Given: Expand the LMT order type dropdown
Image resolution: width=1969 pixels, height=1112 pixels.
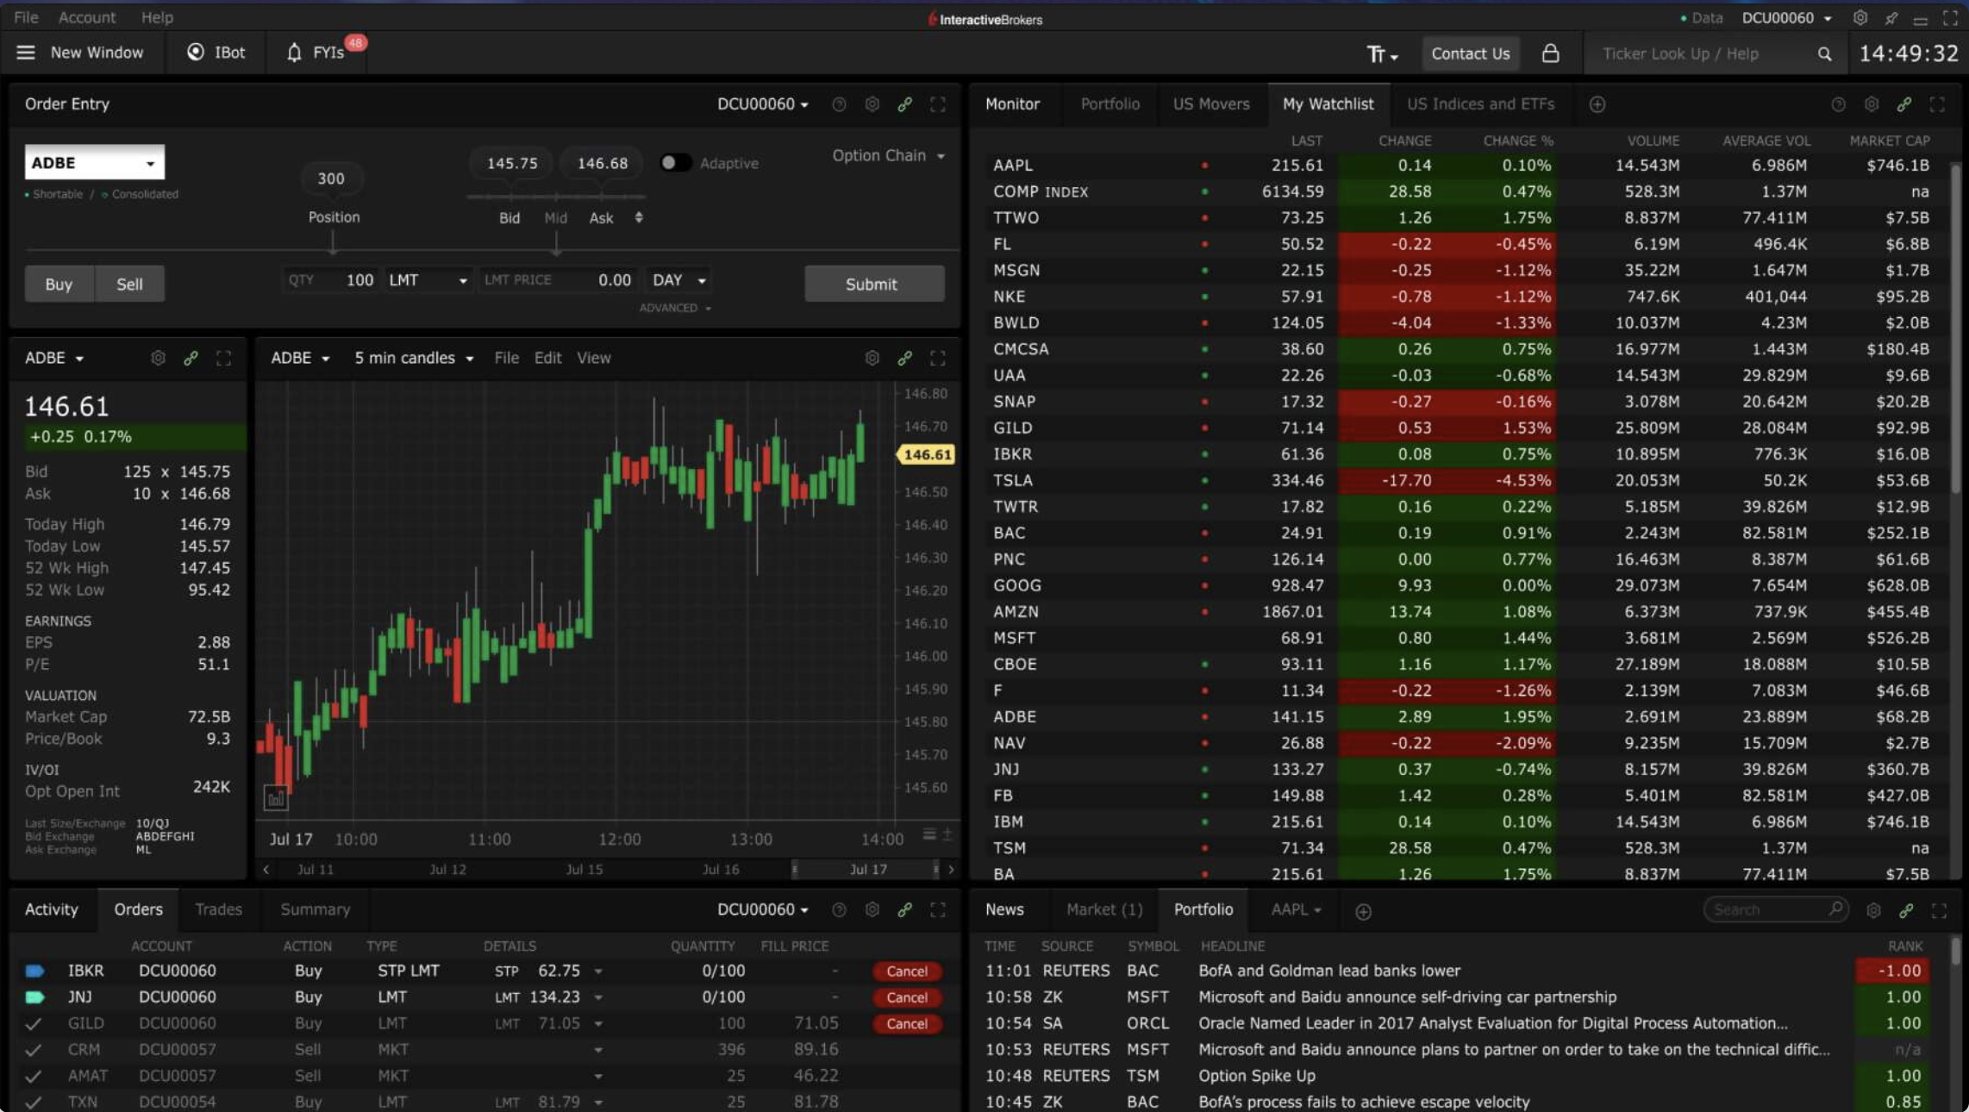Looking at the screenshot, I should [x=428, y=280].
